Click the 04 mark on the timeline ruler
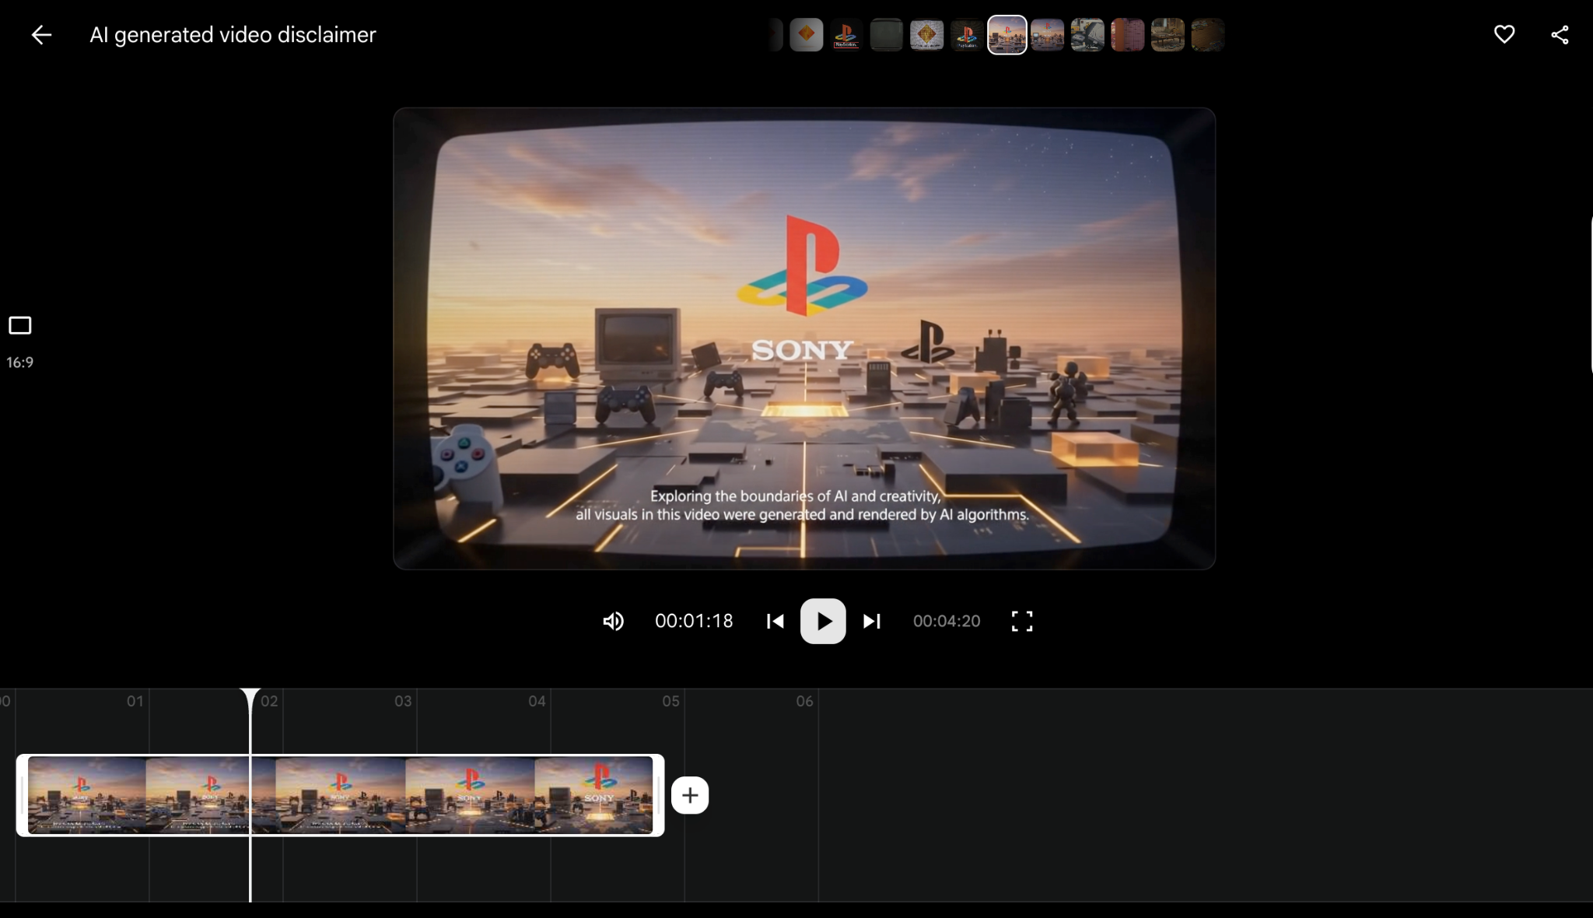 coord(537,701)
